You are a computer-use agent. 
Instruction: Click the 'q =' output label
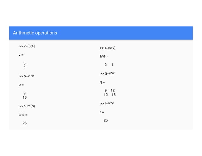click(x=102, y=82)
